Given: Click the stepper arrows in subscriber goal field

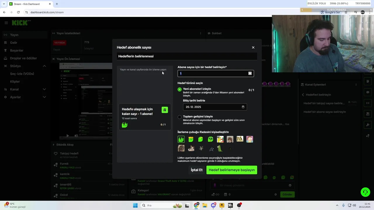Looking at the screenshot, I should [x=250, y=73].
